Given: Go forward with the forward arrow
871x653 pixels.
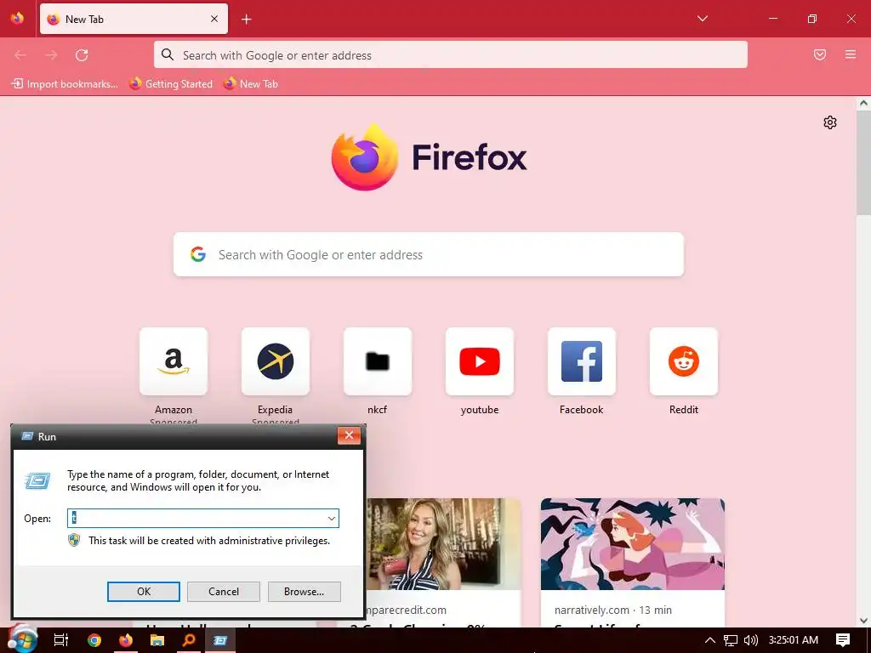Looking at the screenshot, I should (x=51, y=55).
